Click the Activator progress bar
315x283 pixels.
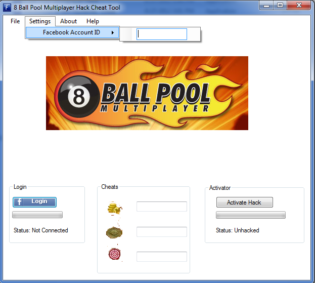point(250,215)
